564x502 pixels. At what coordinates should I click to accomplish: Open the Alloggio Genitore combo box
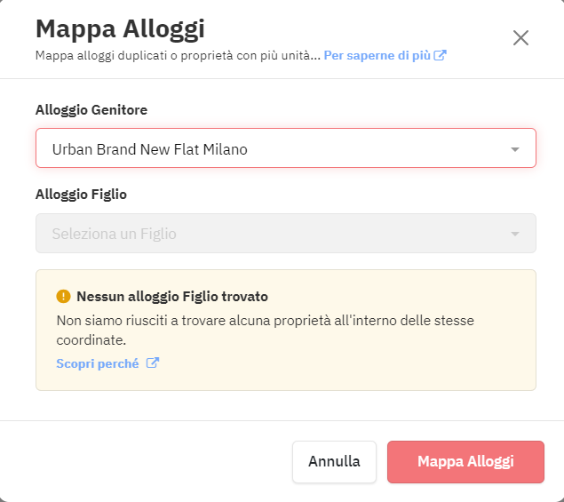(x=286, y=147)
